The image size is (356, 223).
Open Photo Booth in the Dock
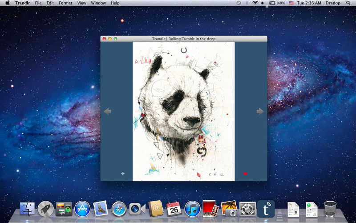click(210, 208)
